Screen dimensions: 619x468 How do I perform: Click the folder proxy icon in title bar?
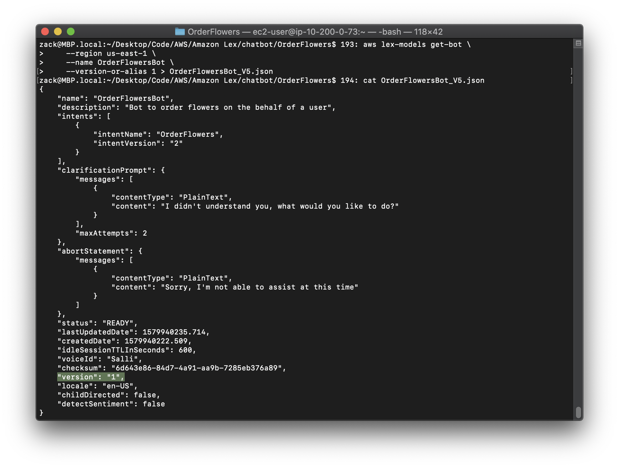[180, 31]
